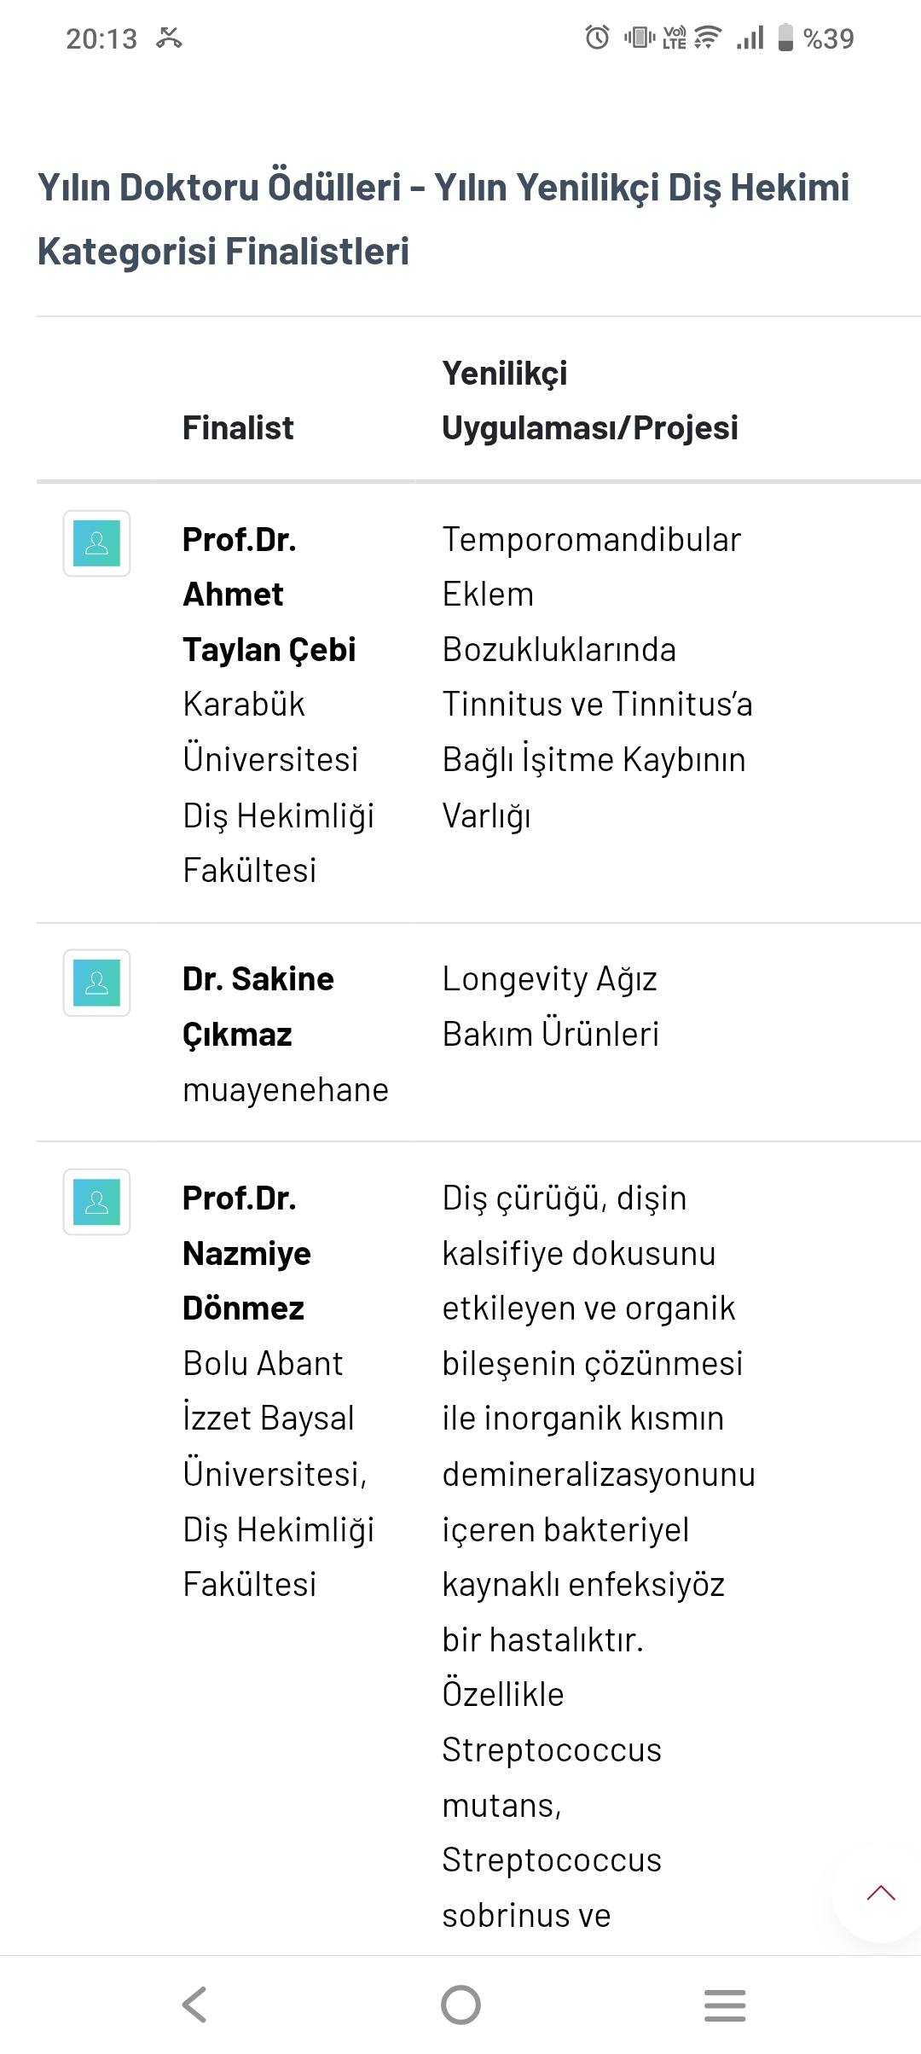Tap avatar icon beside Dr. Sakine Çıkmaz
The image size is (921, 2054).
[x=97, y=983]
